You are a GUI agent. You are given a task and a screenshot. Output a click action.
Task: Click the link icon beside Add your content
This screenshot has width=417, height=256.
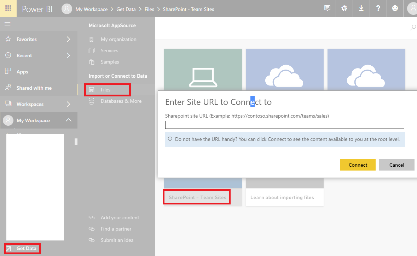pos(92,218)
